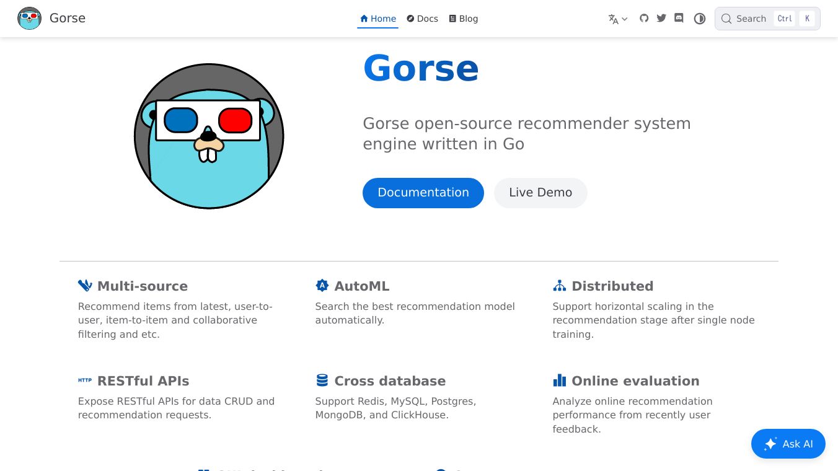The image size is (838, 471).
Task: Click the RESTful APIs HTTP icon
Action: click(x=85, y=381)
